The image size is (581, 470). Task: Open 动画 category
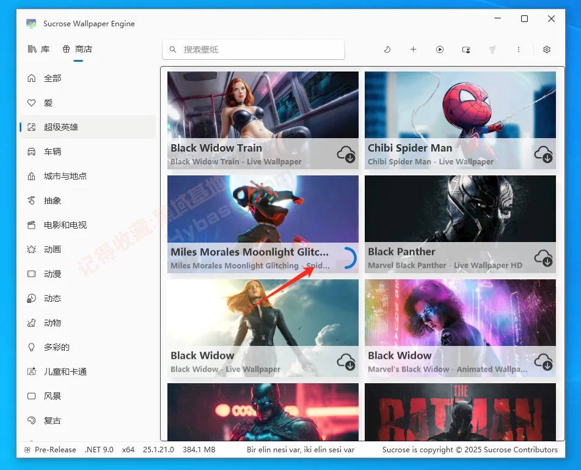point(88,249)
